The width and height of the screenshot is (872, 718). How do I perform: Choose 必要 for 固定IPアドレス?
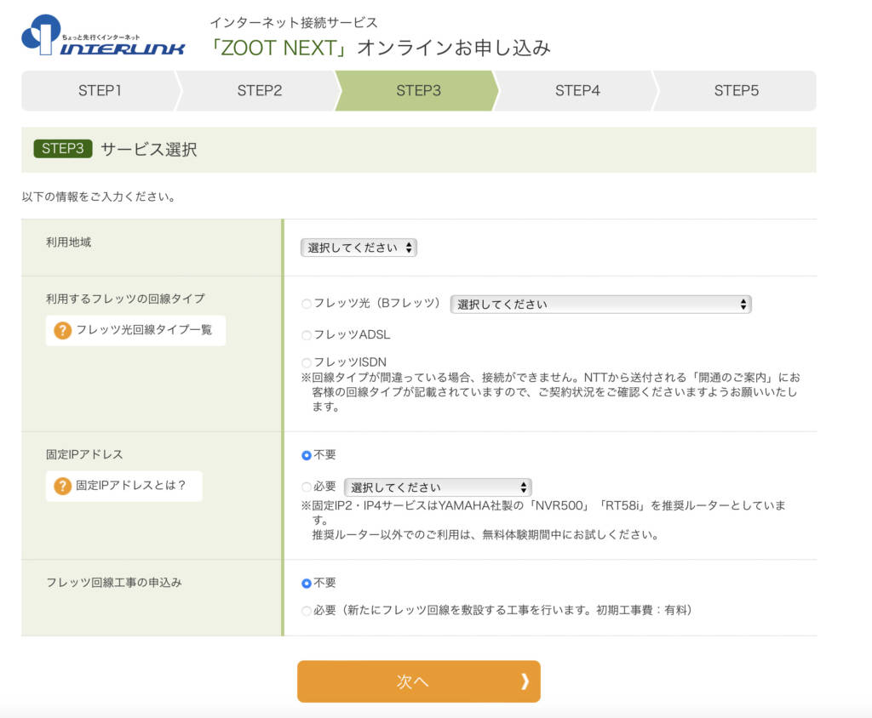point(306,487)
